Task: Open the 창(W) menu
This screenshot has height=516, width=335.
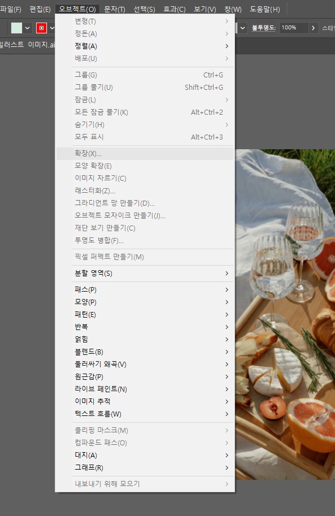Action: tap(233, 9)
